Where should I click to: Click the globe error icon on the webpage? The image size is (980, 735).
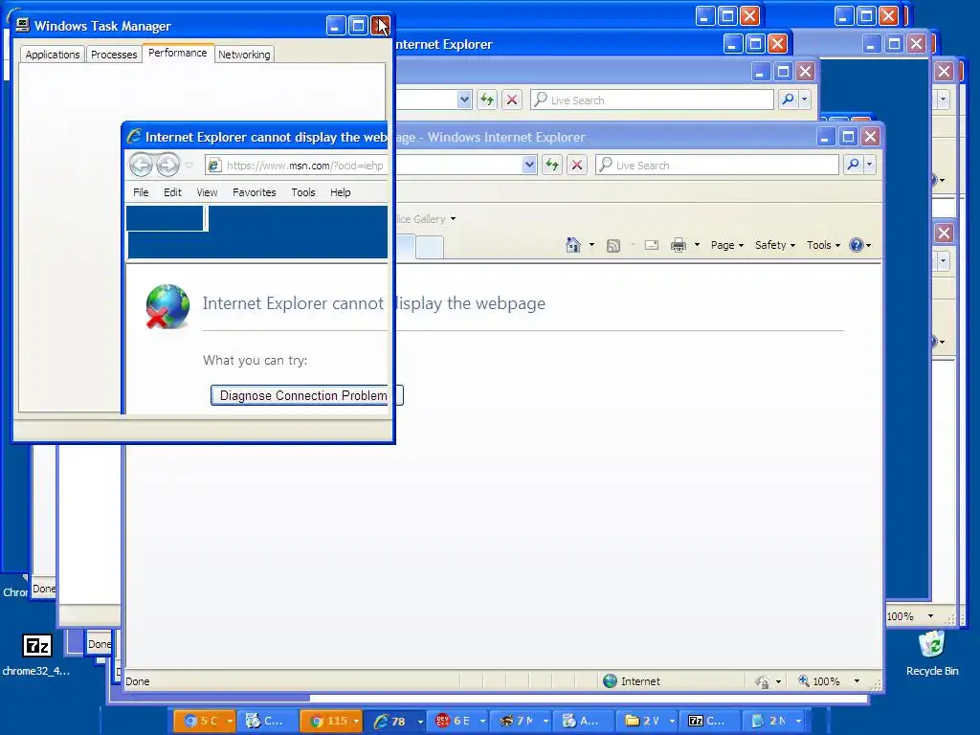click(167, 306)
